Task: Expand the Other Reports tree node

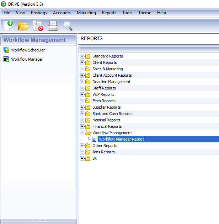Action: click(82, 146)
